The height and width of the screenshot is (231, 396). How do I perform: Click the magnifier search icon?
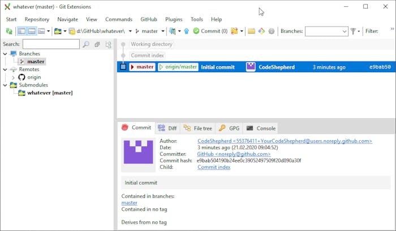86,44
